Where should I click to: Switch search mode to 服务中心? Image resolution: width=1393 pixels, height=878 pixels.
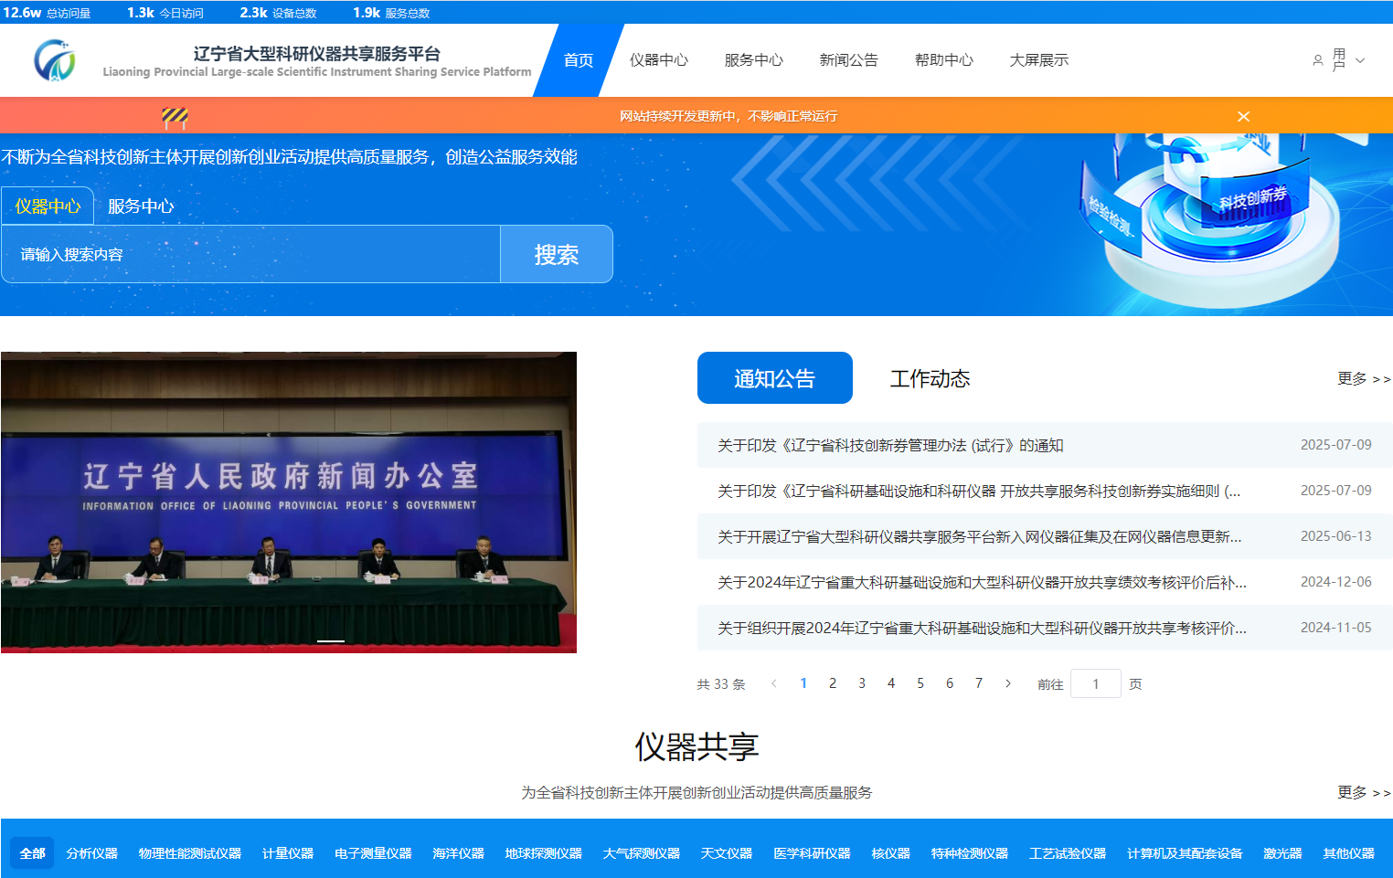[x=139, y=206]
